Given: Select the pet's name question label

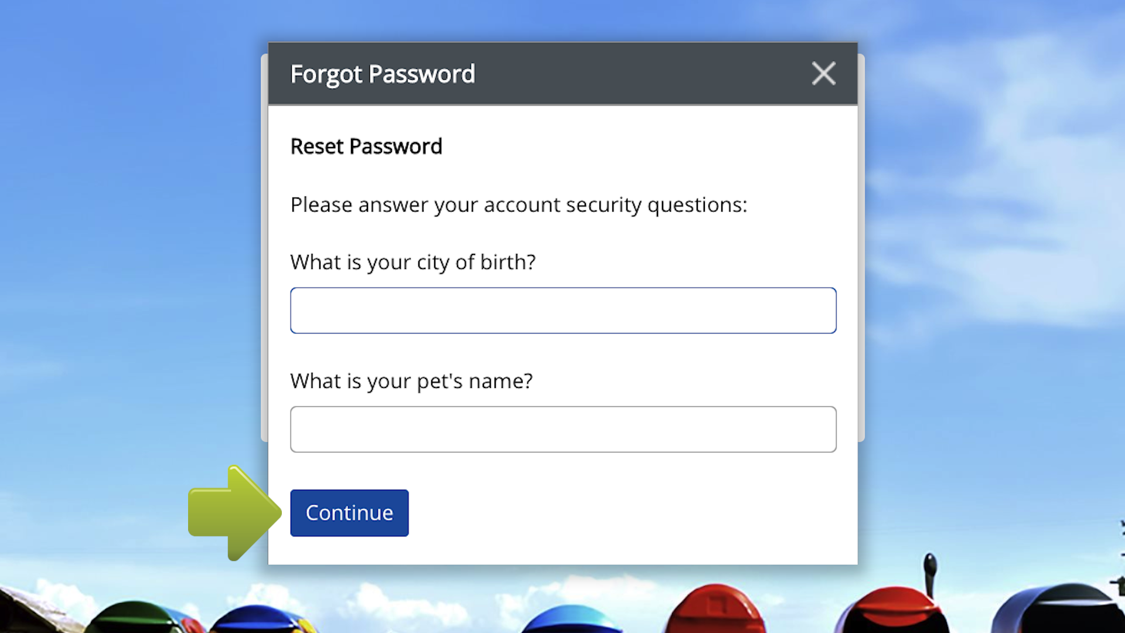Looking at the screenshot, I should (x=411, y=380).
